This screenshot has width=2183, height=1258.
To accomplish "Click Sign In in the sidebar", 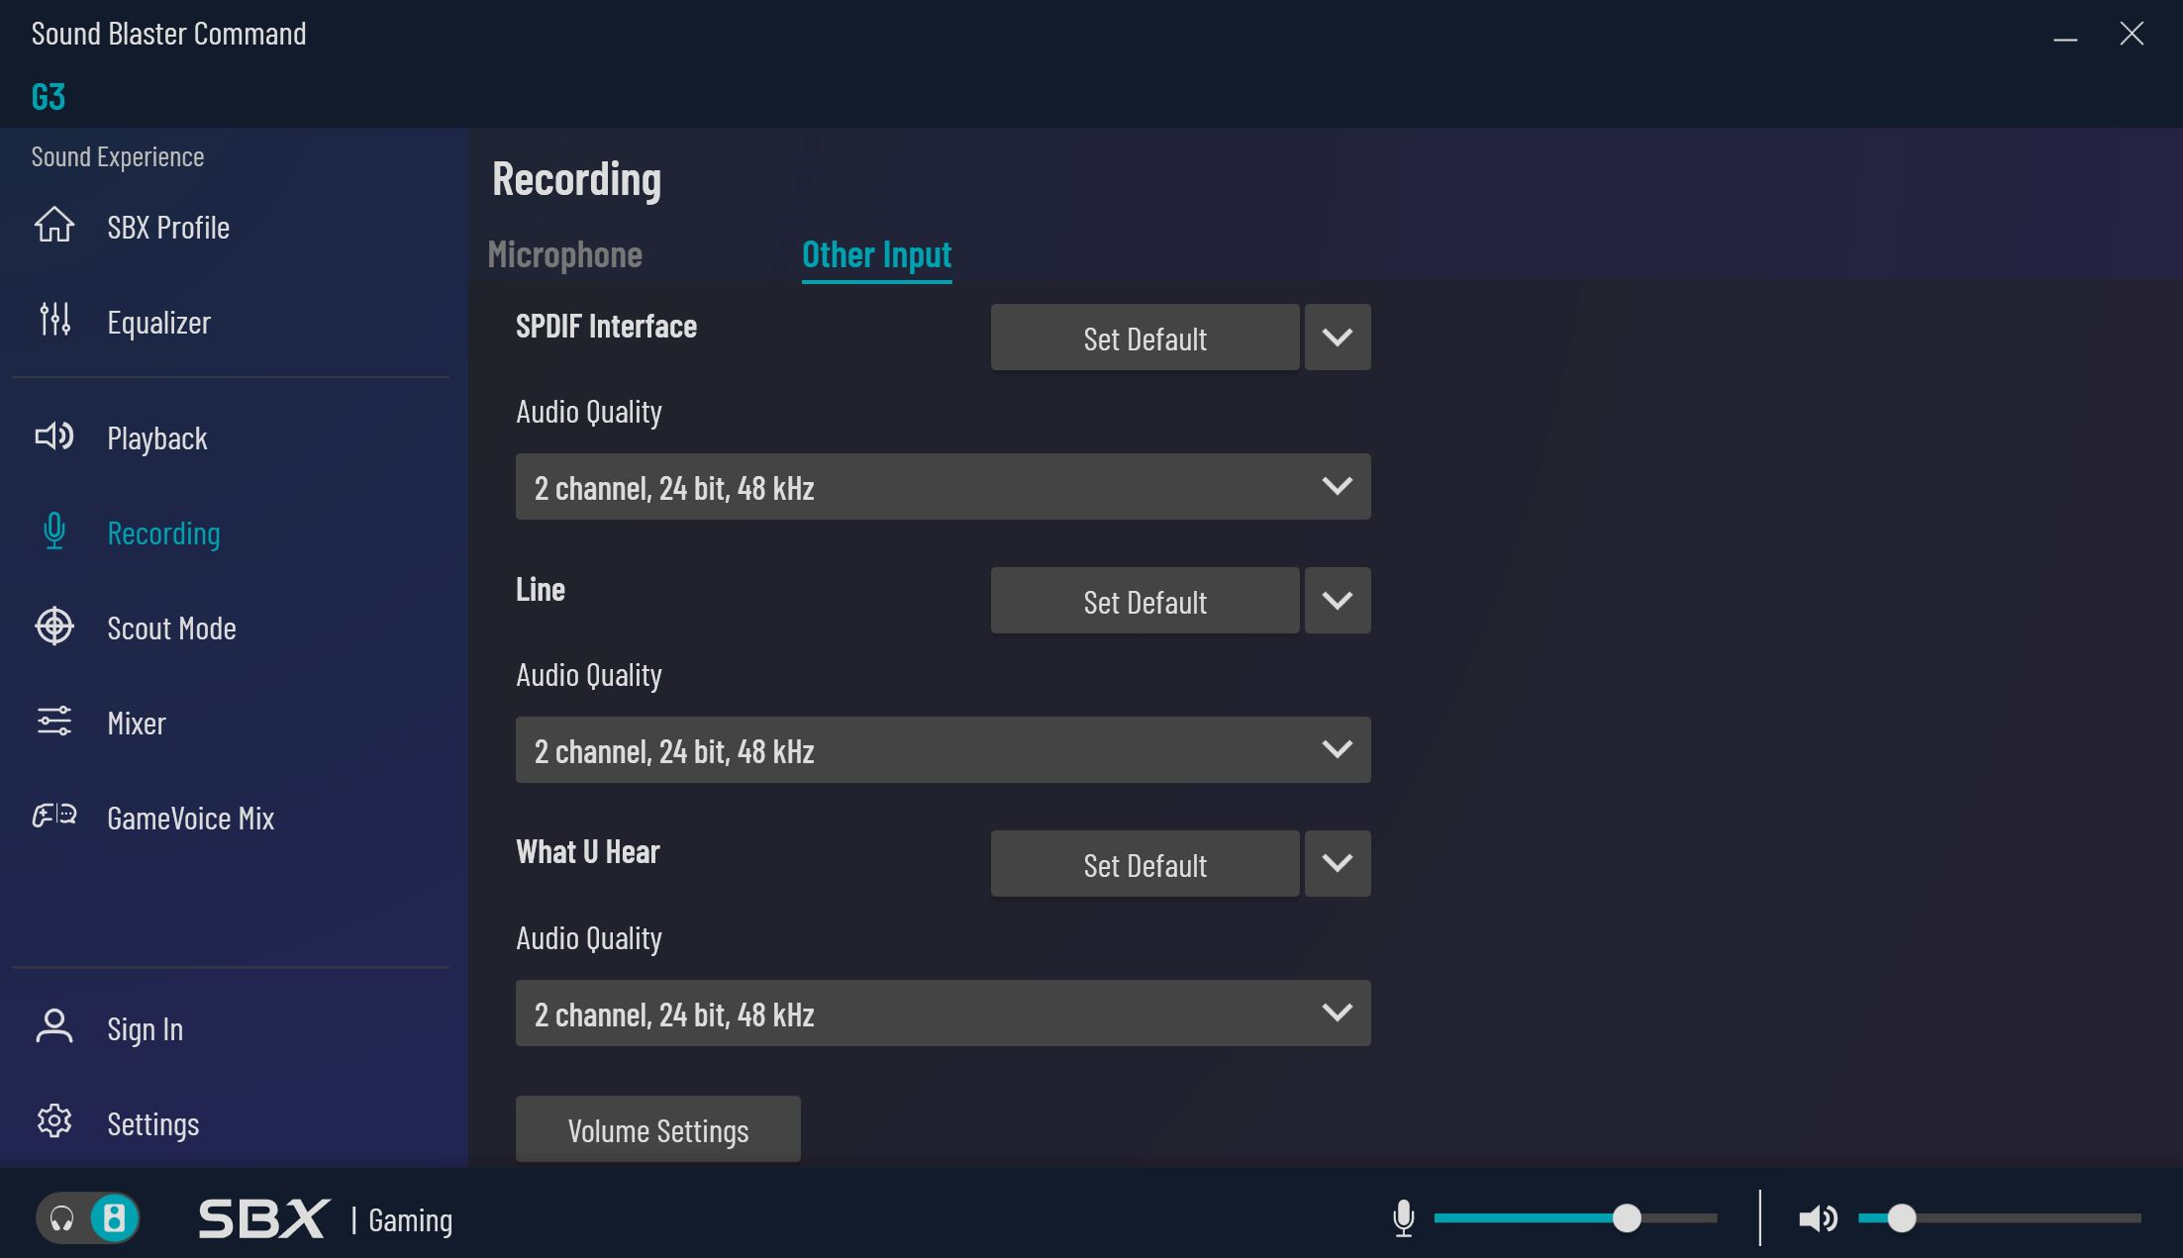I will coord(145,1029).
